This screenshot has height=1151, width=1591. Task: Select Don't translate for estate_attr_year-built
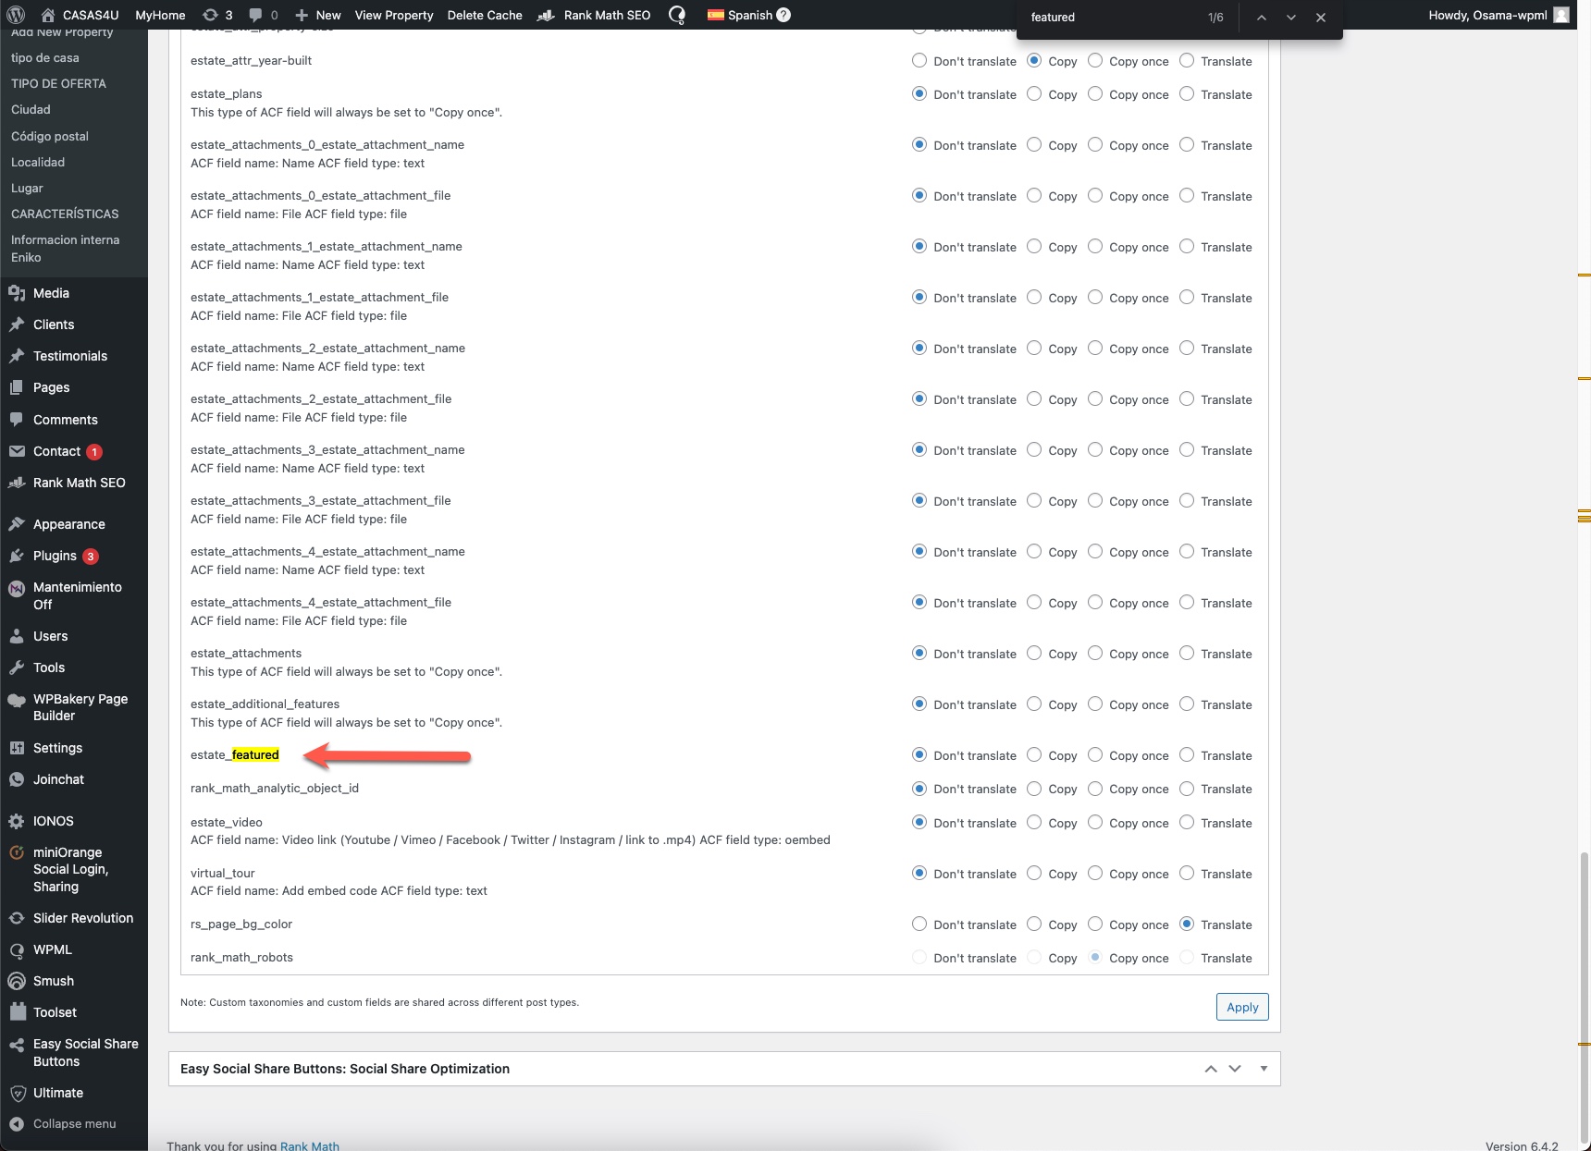pos(919,60)
